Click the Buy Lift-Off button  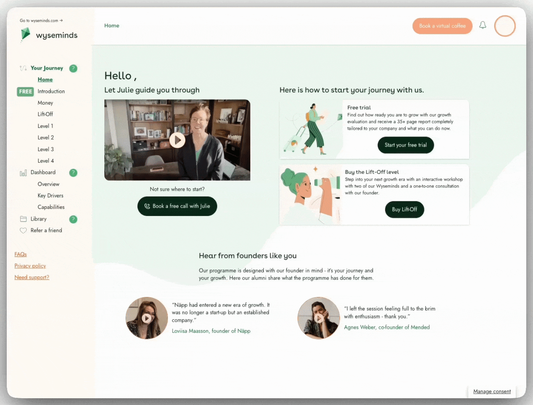pos(405,209)
